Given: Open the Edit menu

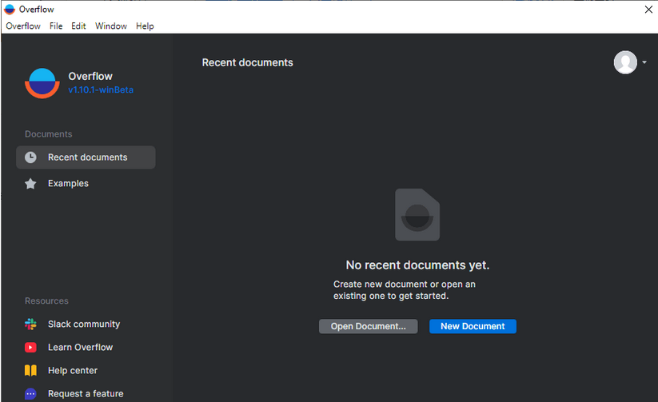Looking at the screenshot, I should (78, 26).
